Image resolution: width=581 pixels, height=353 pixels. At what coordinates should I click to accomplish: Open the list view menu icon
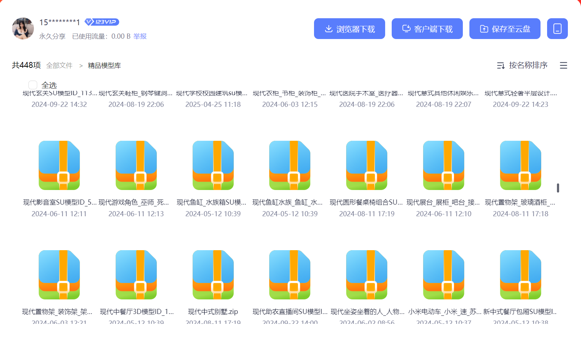pos(563,65)
